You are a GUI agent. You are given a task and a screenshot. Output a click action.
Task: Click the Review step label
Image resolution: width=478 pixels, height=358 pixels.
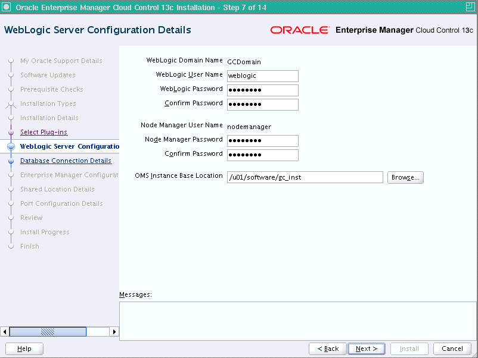pyautogui.click(x=32, y=218)
